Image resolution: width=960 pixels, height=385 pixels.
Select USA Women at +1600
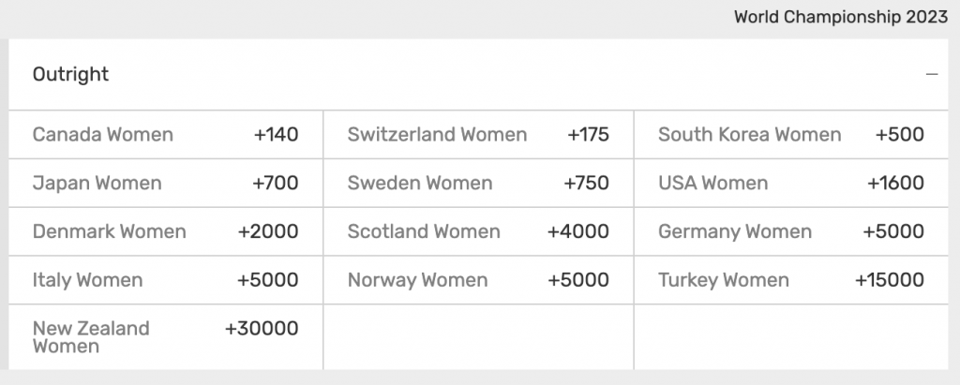click(791, 183)
